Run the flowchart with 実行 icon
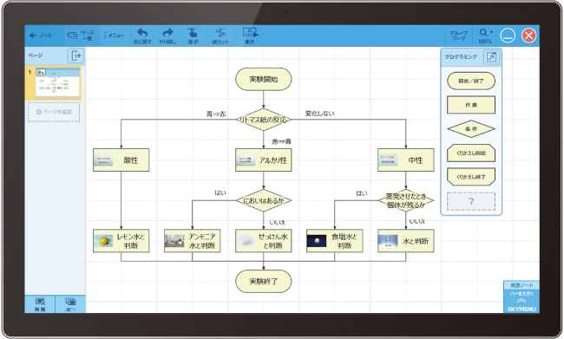564x339 pixels. click(250, 36)
